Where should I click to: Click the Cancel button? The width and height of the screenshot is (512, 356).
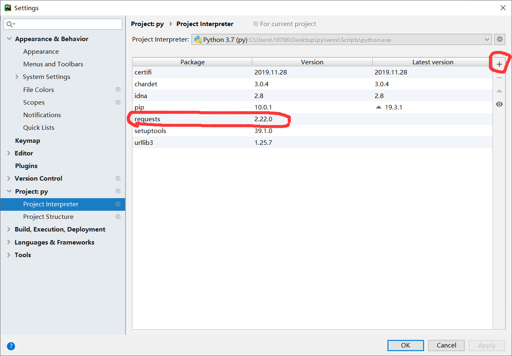coord(446,345)
